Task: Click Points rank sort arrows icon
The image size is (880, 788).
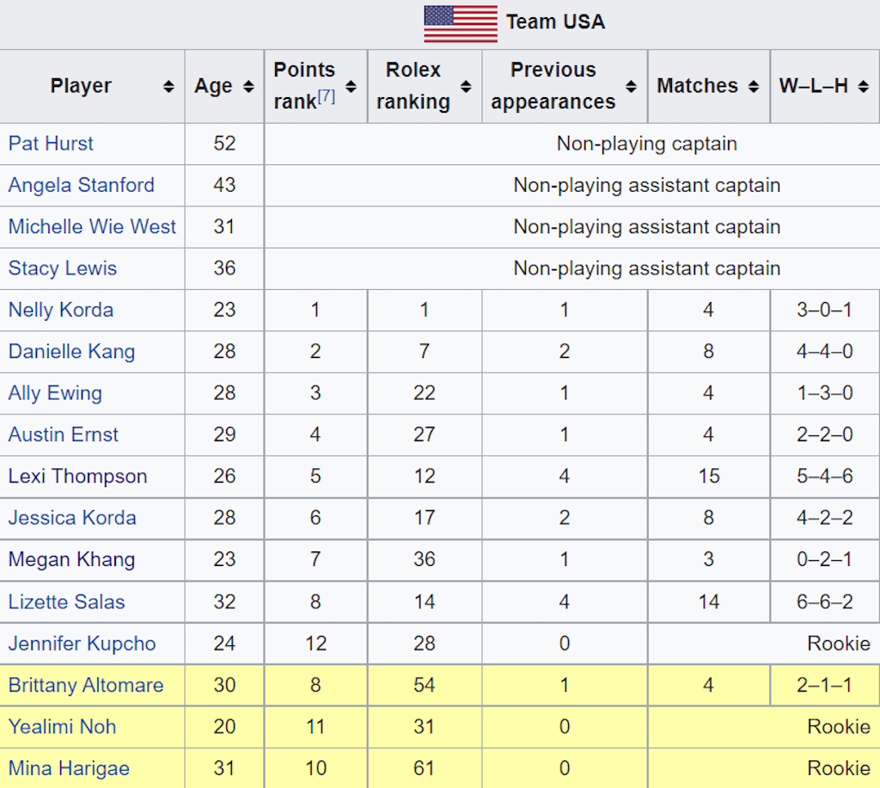Action: pos(351,86)
